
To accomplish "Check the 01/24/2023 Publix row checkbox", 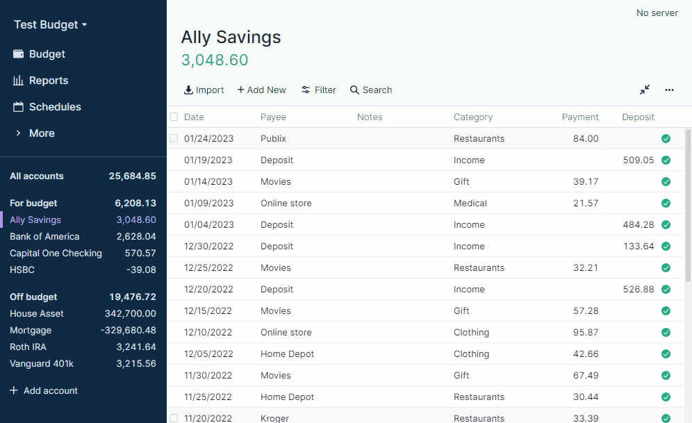I will [174, 138].
